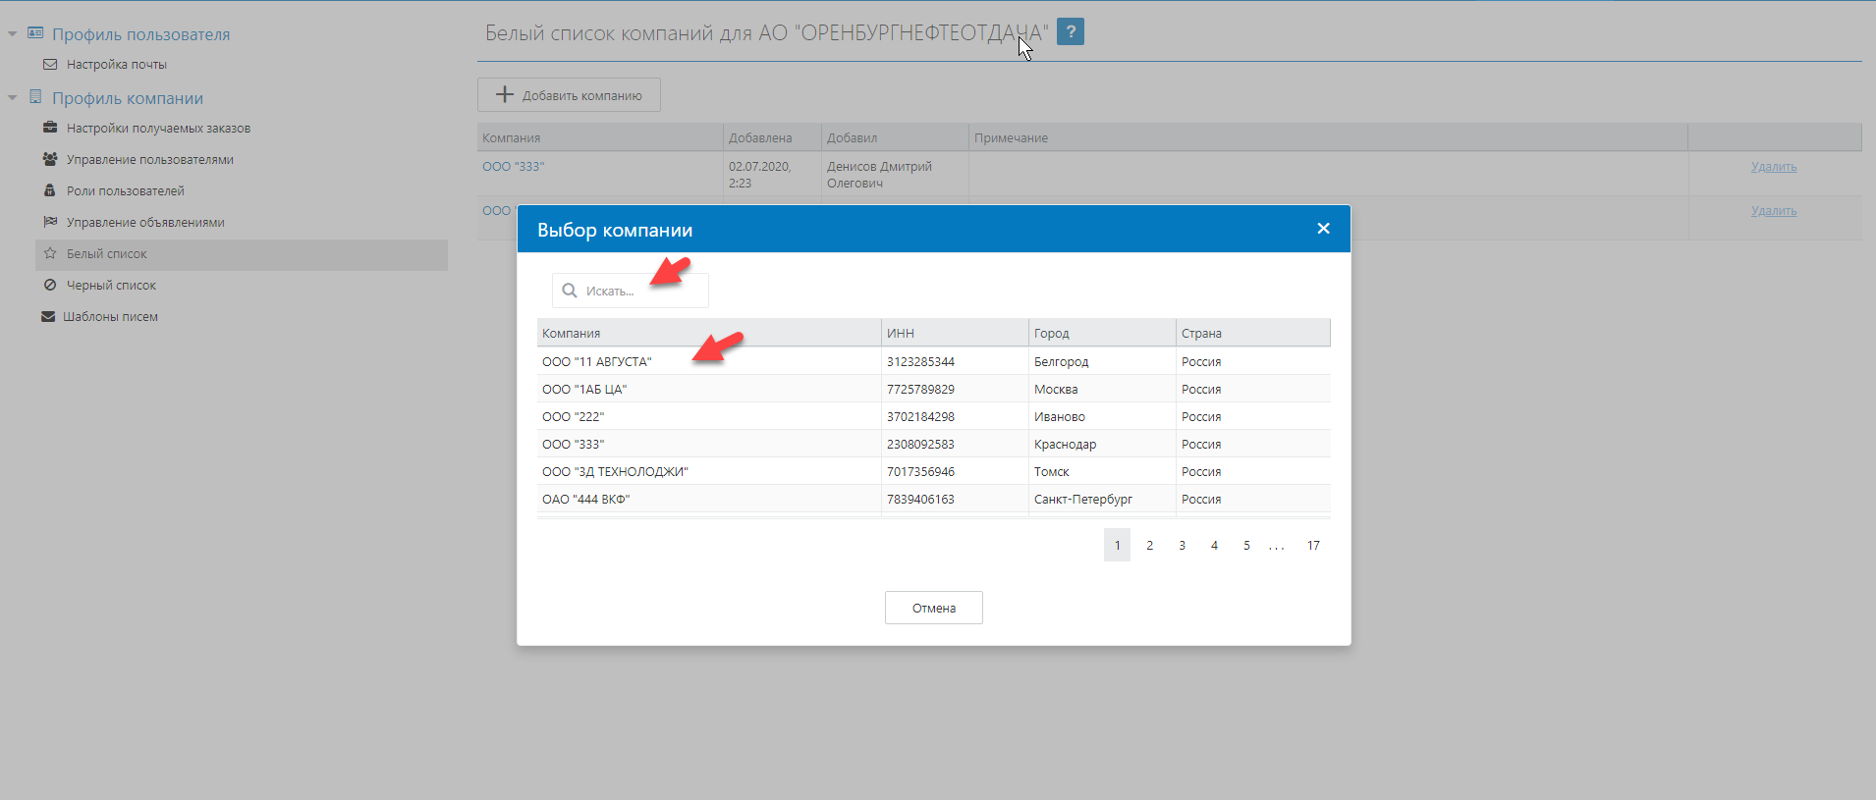This screenshot has height=800, width=1876.
Task: Jump to page 17 in pagination
Action: [1313, 546]
